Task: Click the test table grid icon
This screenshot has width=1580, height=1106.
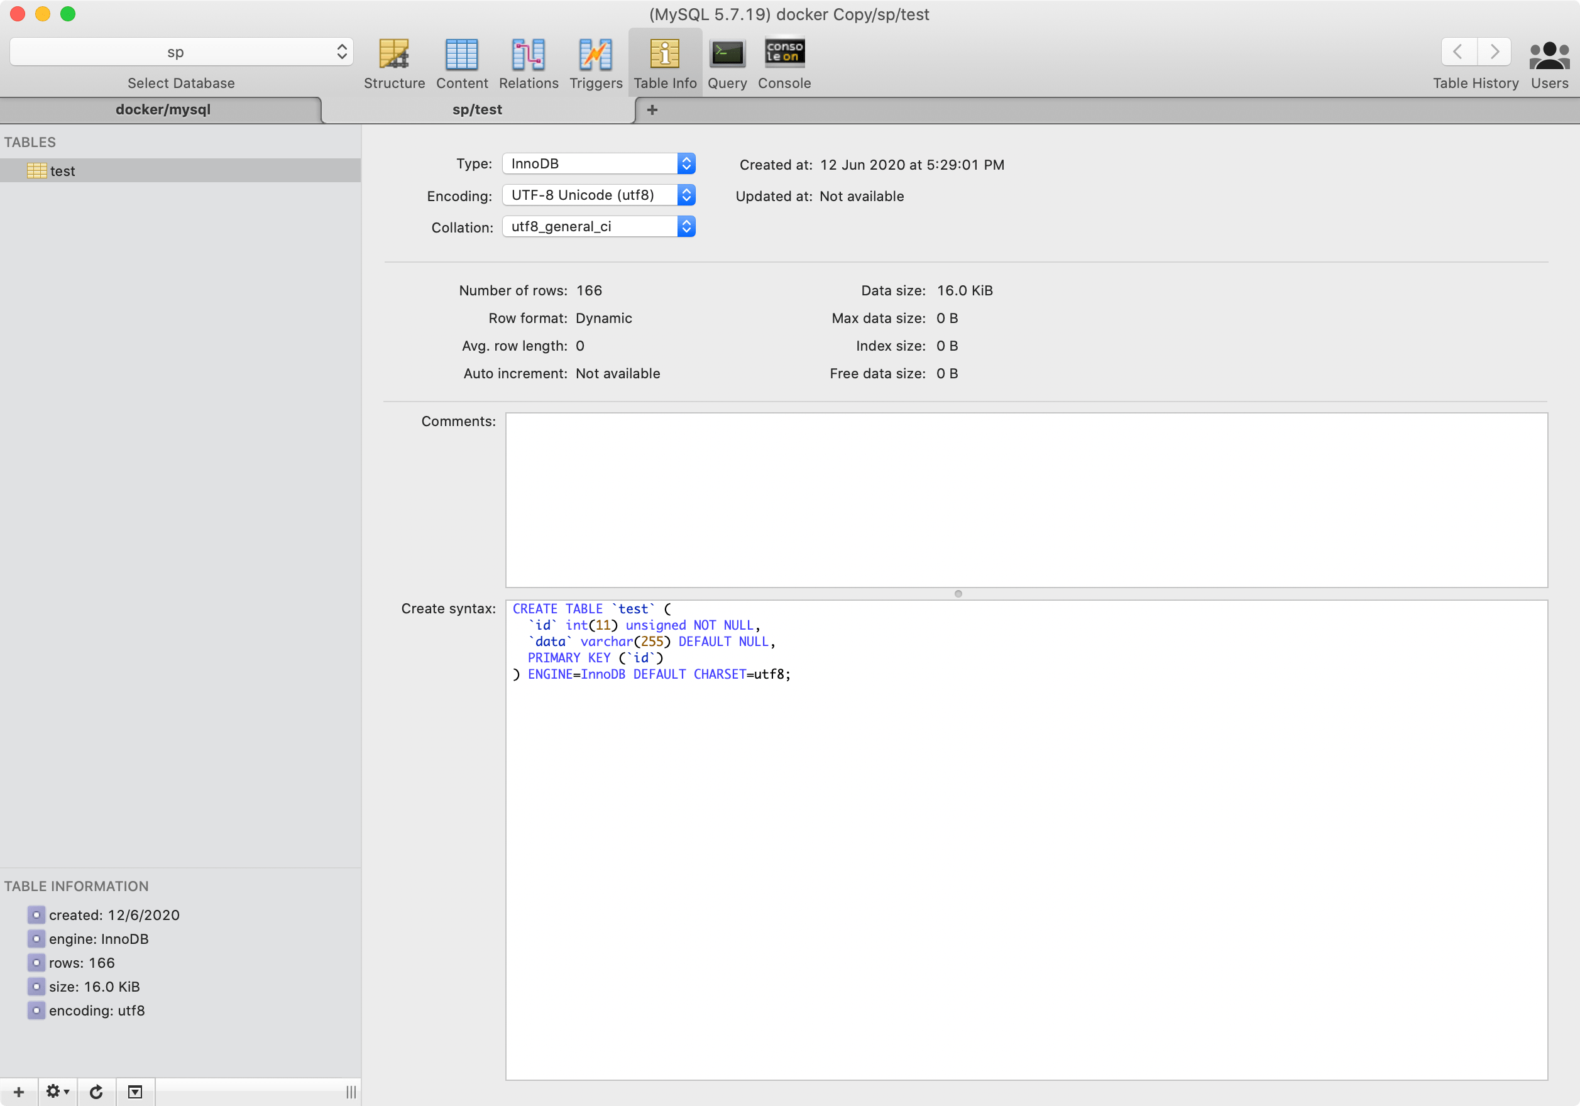Action: [36, 171]
